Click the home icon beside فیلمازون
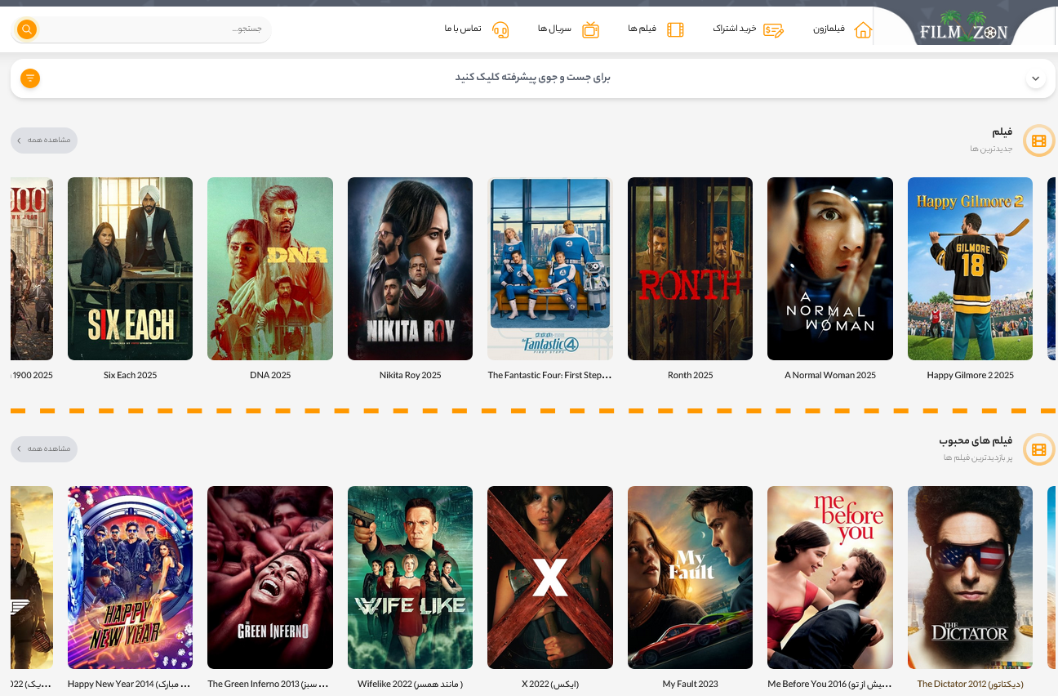Viewport: 1058px width, 696px height. [863, 30]
